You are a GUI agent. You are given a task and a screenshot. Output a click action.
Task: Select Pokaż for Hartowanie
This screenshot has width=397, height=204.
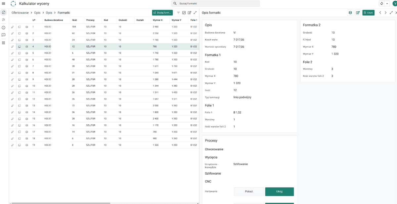[x=249, y=191]
